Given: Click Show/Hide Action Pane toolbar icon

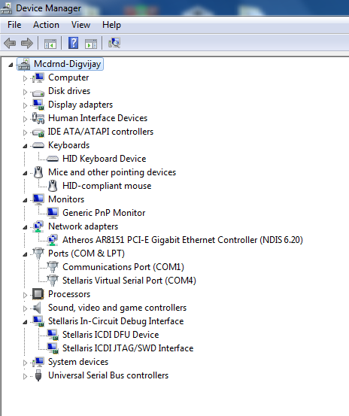Looking at the screenshot, I should pos(91,44).
